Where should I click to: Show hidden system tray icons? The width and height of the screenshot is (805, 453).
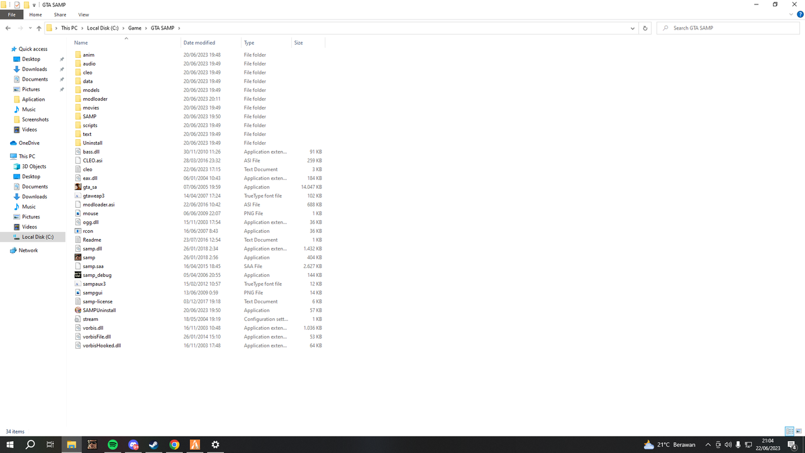pos(708,445)
